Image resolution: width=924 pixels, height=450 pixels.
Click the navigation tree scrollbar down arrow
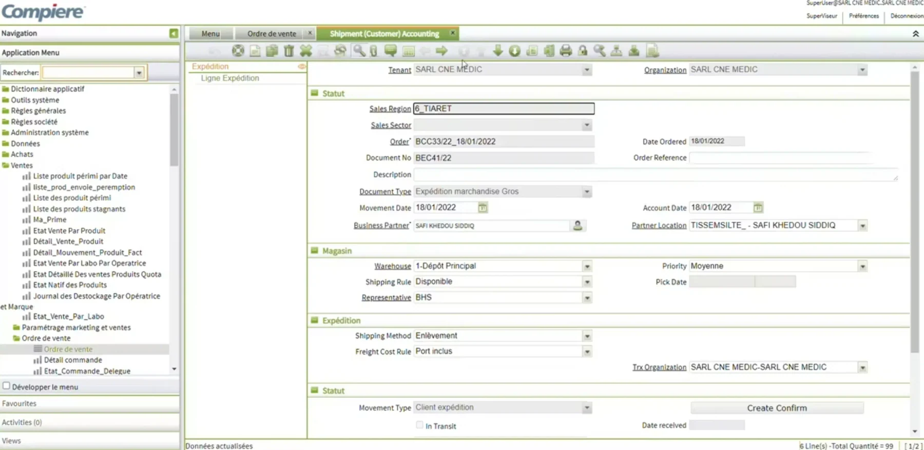coord(174,369)
